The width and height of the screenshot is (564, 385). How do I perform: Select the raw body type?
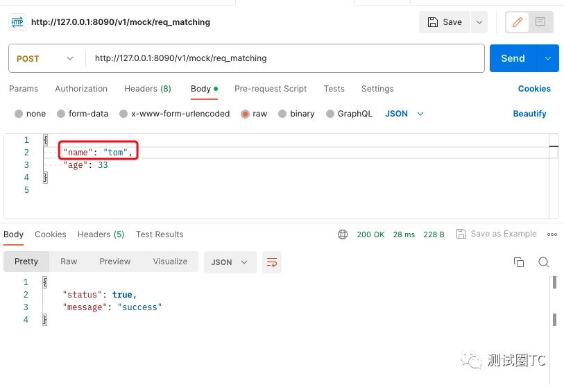(x=254, y=114)
